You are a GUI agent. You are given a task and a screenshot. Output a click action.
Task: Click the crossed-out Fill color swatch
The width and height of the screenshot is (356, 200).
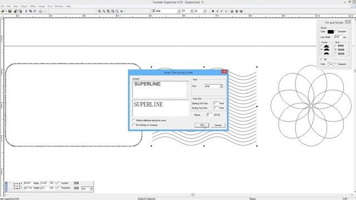click(x=330, y=64)
